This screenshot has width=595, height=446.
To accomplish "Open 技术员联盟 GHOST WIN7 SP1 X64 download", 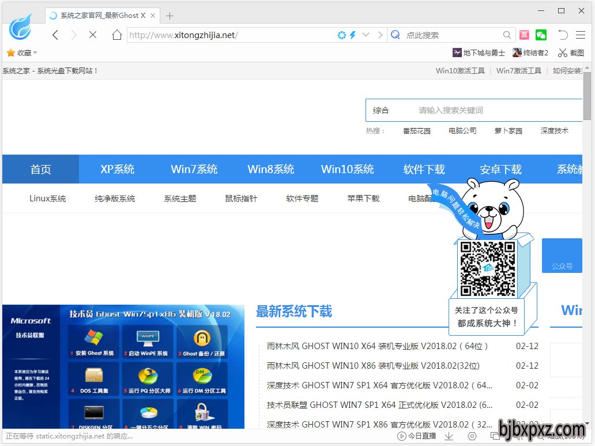I will point(379,405).
